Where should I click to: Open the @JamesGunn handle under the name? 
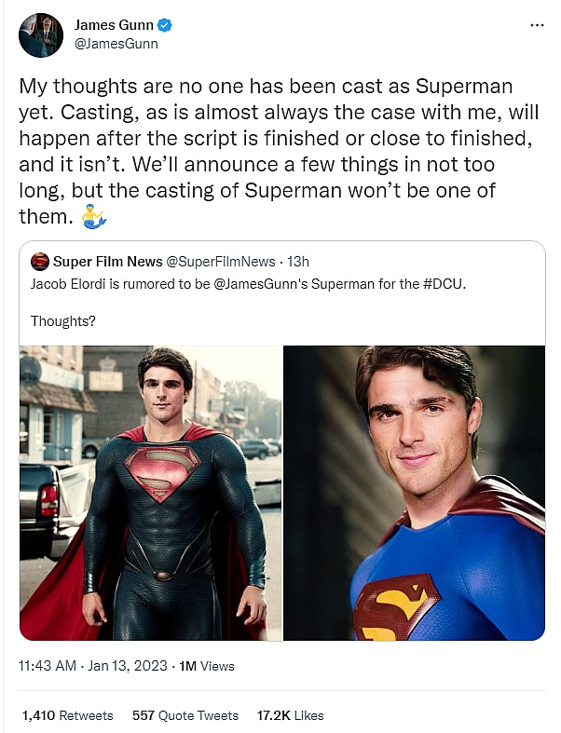coord(116,44)
